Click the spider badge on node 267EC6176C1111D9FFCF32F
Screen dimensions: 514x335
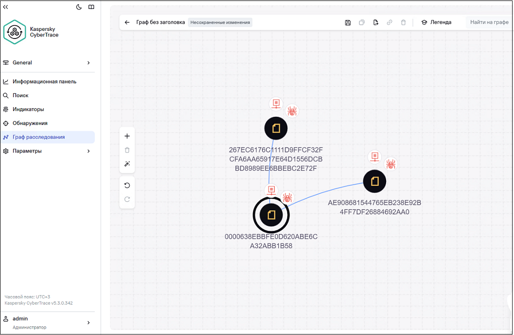[x=292, y=111]
